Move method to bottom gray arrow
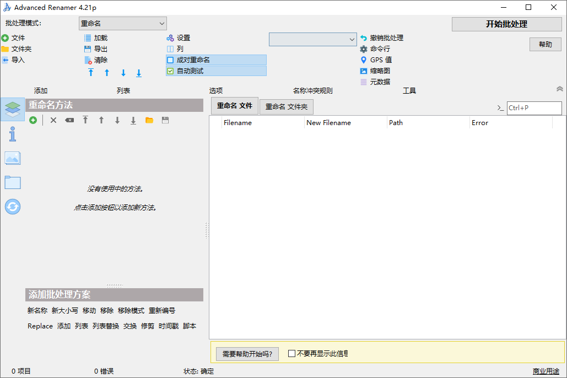567x378 pixels. [x=133, y=121]
